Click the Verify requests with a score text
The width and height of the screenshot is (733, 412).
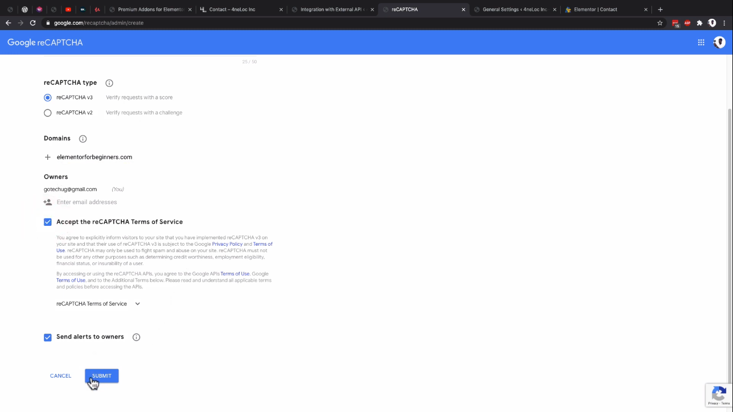[x=140, y=98]
